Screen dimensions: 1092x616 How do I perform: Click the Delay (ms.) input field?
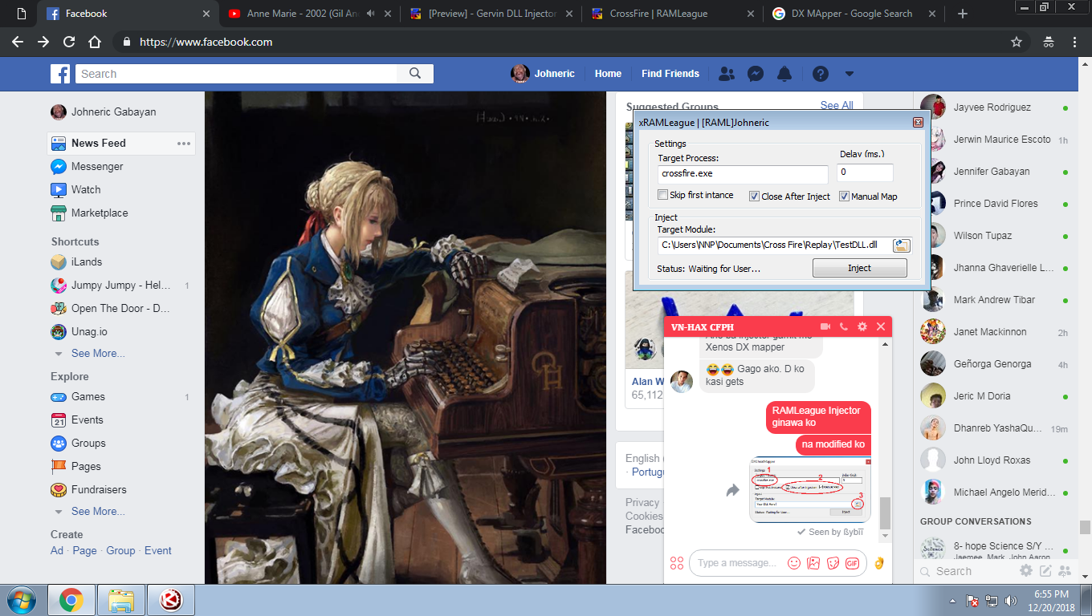pos(865,172)
